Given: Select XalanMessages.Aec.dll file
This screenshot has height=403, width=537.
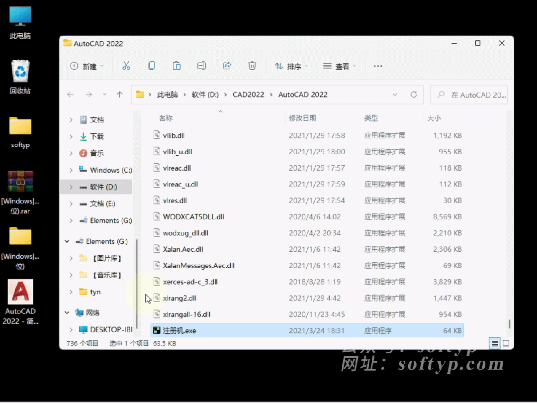Looking at the screenshot, I should (x=307, y=266).
